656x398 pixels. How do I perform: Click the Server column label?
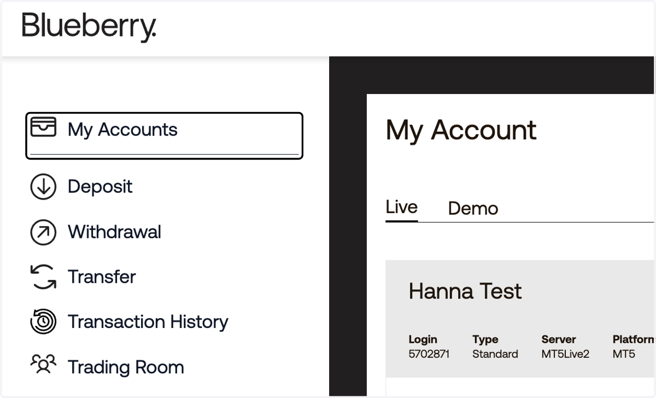[559, 340]
